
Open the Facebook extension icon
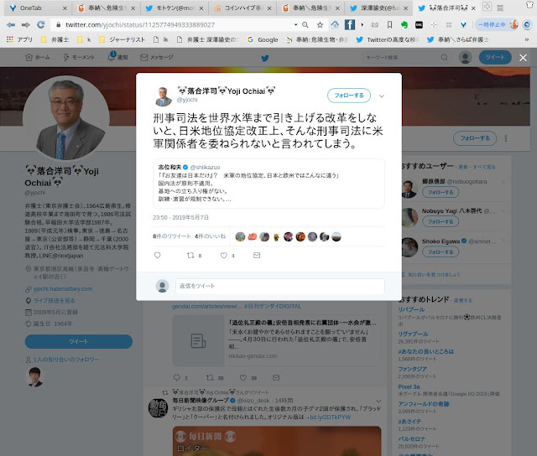pos(349,24)
